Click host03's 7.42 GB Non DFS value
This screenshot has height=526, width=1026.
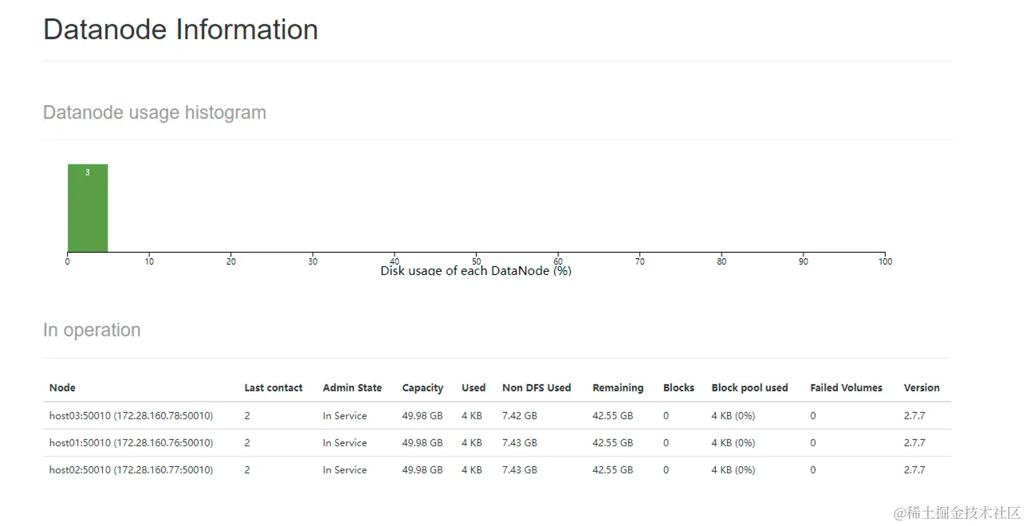[520, 416]
